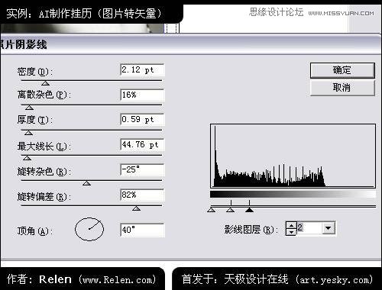
Task: Click the 确定 (OK) button
Action: (x=342, y=70)
